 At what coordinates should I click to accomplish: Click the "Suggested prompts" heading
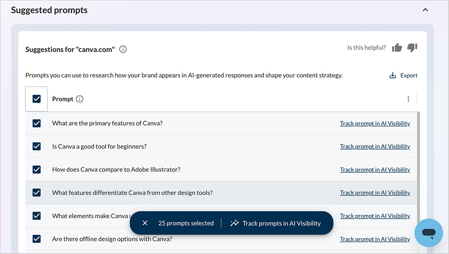tap(49, 10)
